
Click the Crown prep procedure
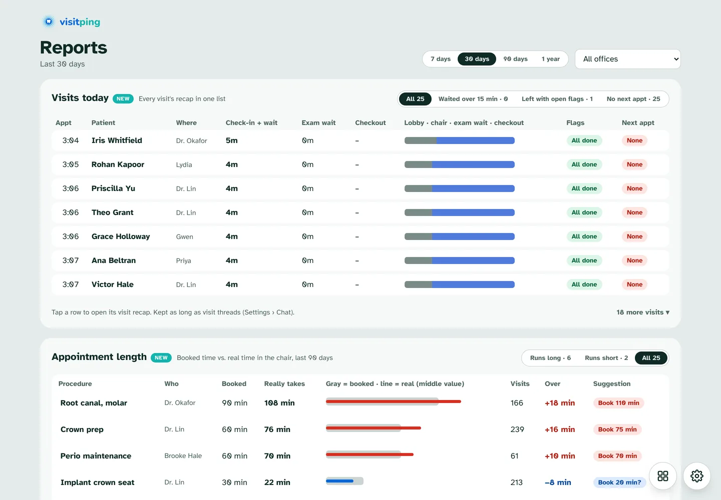click(x=82, y=429)
